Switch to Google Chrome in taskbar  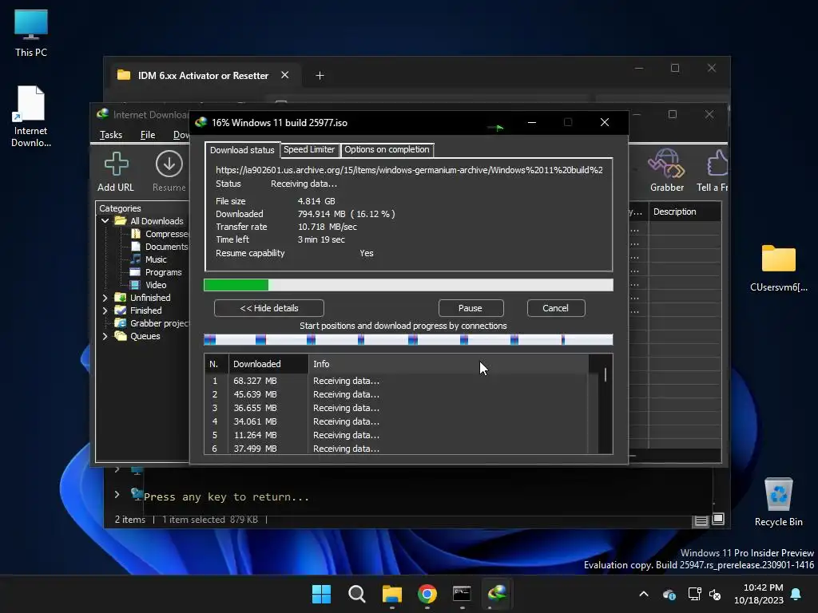pos(427,594)
